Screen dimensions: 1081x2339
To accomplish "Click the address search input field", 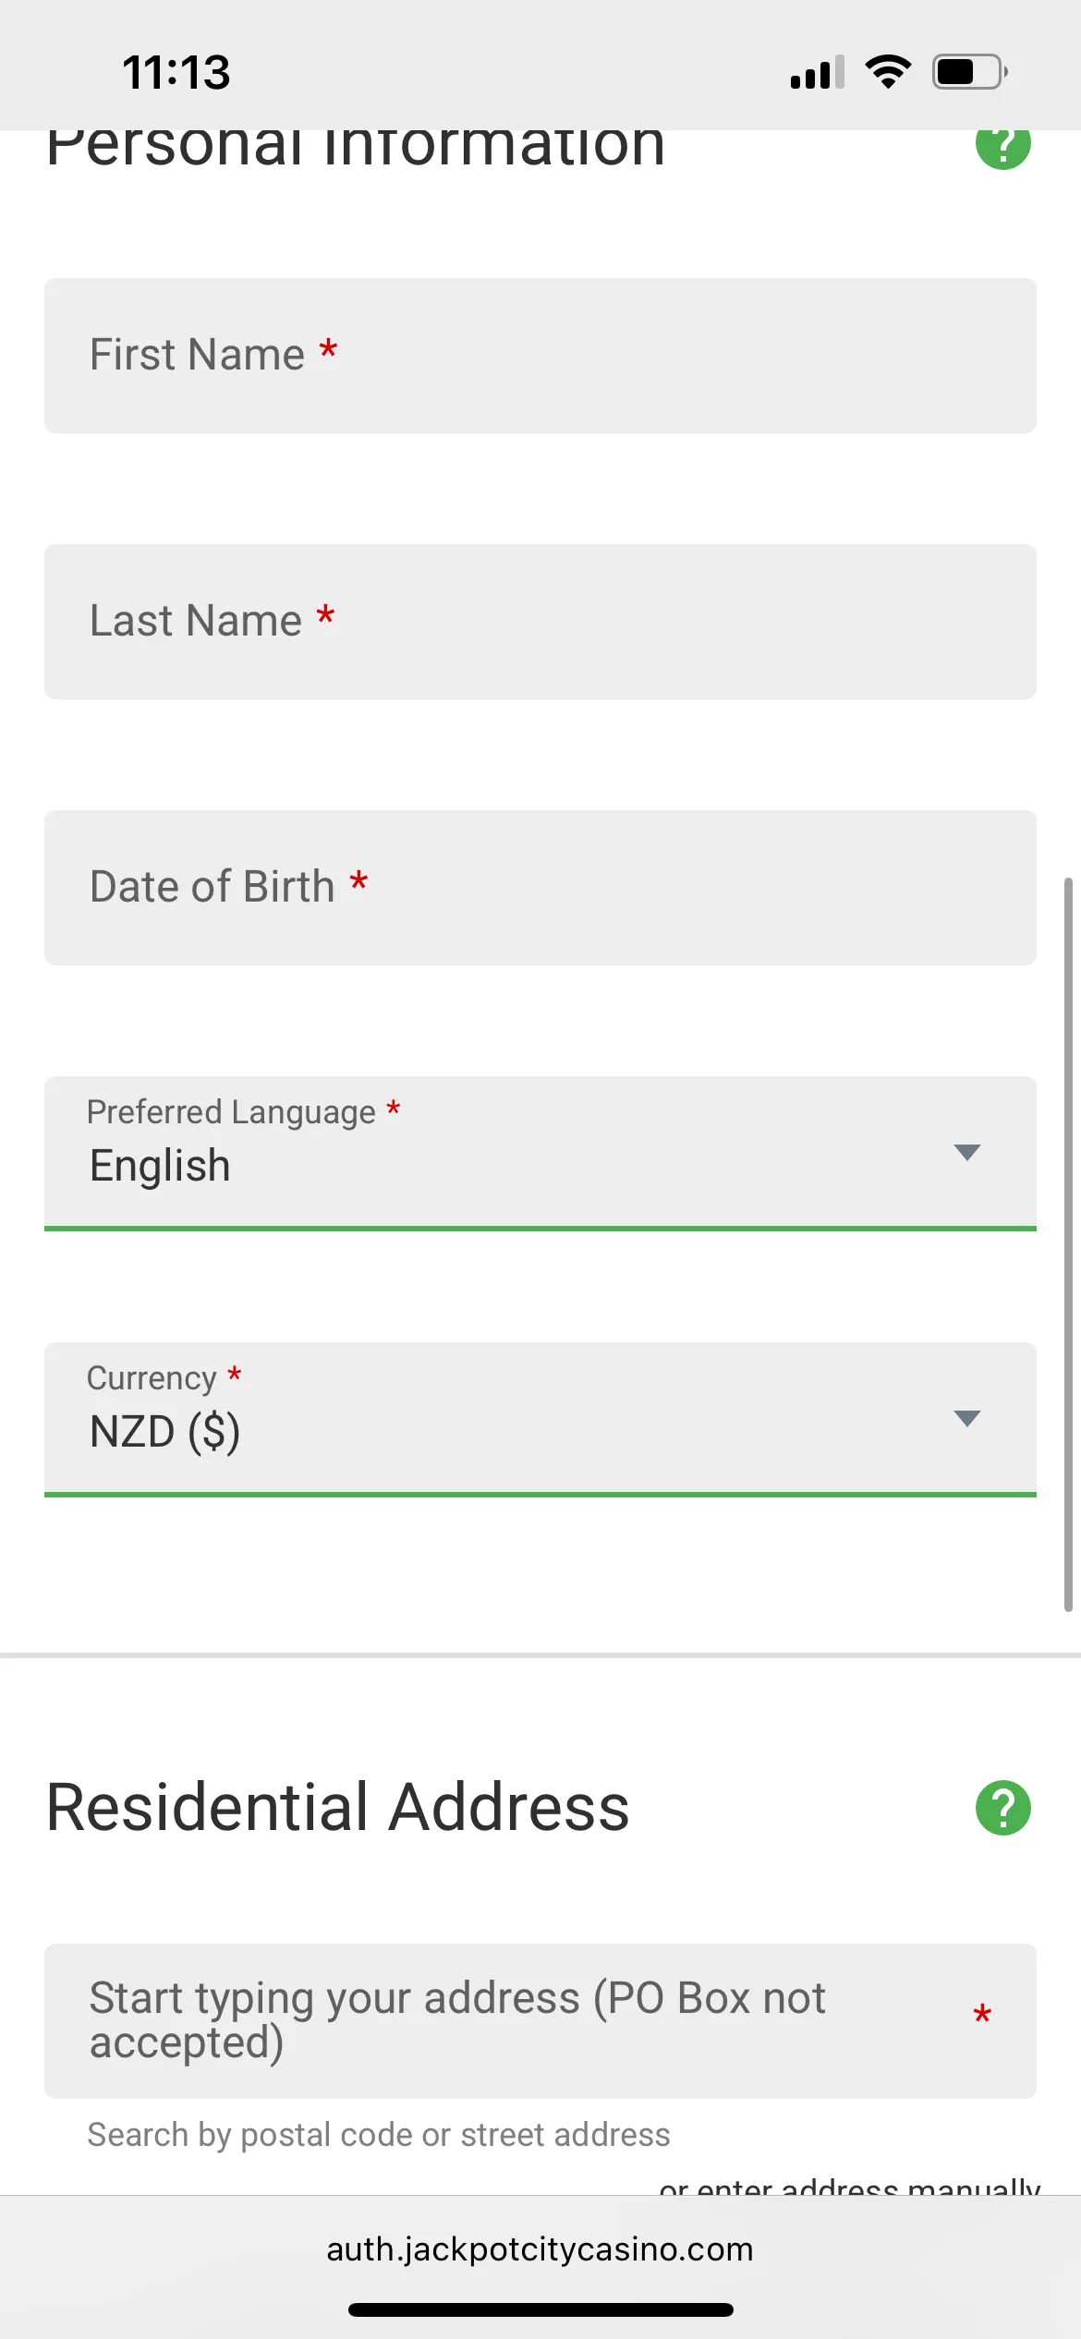I will coord(517,2021).
